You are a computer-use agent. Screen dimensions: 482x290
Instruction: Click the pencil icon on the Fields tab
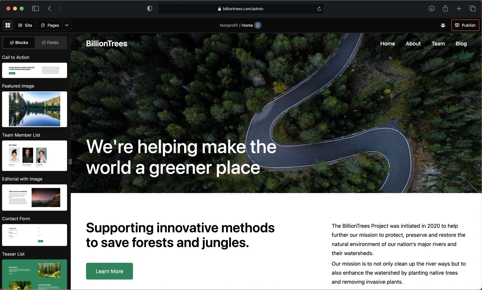pos(43,42)
